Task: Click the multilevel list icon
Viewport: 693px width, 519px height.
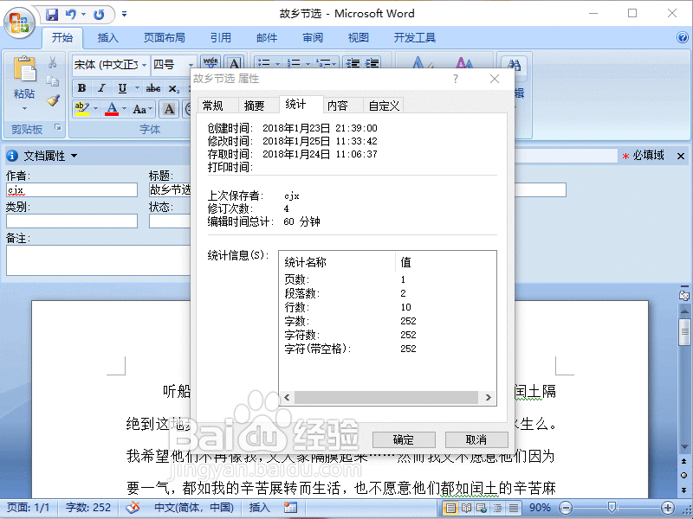Action: [x=323, y=63]
